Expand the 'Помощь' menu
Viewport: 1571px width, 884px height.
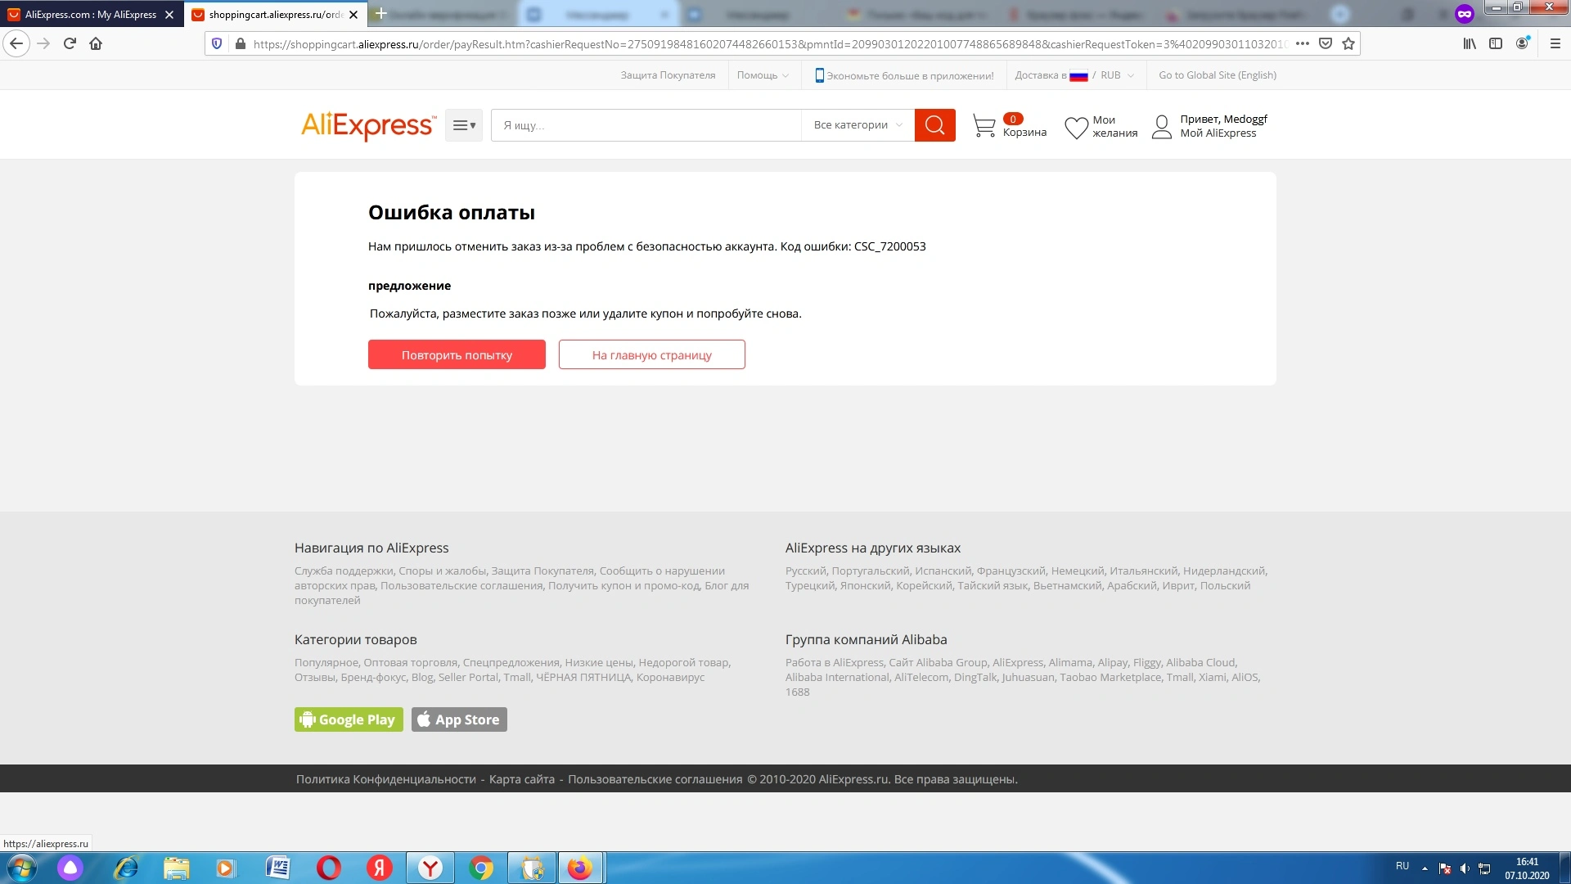pos(763,75)
